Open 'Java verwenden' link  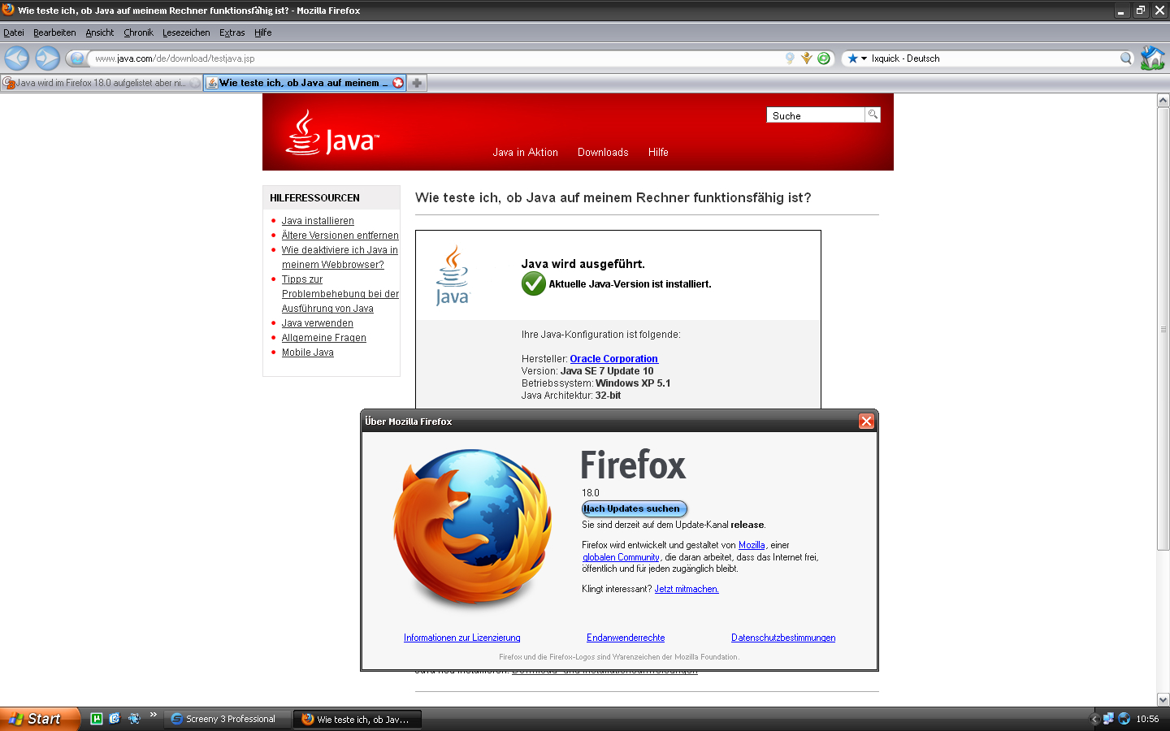pos(317,323)
